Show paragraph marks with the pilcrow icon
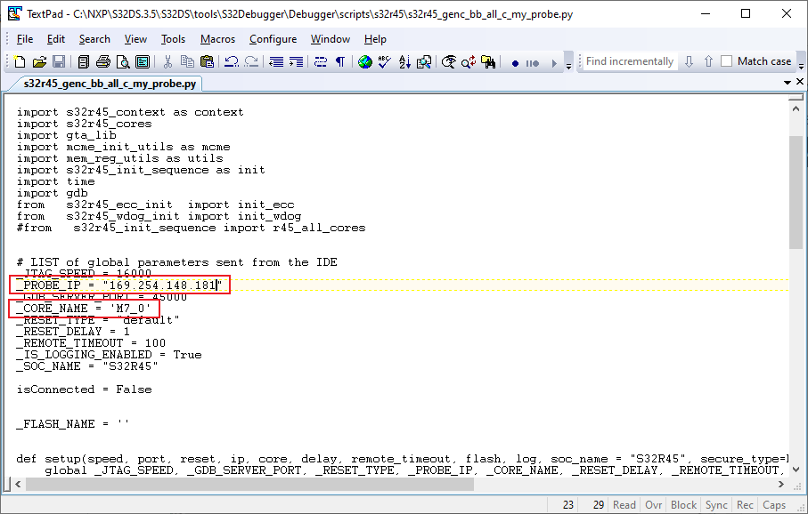 pos(340,62)
